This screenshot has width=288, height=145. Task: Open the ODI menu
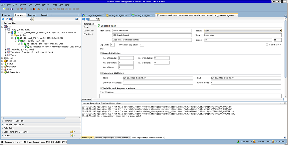30,5
